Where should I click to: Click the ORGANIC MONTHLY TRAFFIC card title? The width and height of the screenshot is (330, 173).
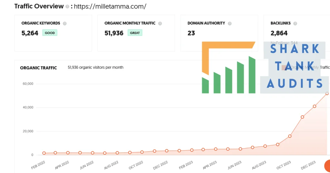tap(130, 23)
